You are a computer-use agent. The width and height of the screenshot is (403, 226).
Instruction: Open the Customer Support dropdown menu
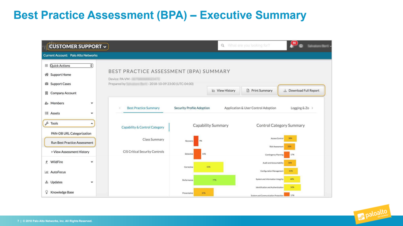pos(77,46)
